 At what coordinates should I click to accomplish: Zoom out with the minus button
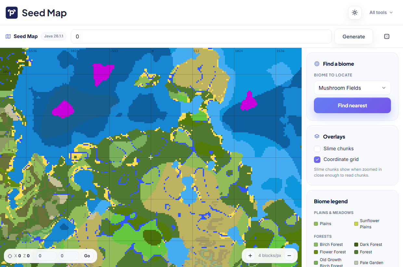point(289,256)
